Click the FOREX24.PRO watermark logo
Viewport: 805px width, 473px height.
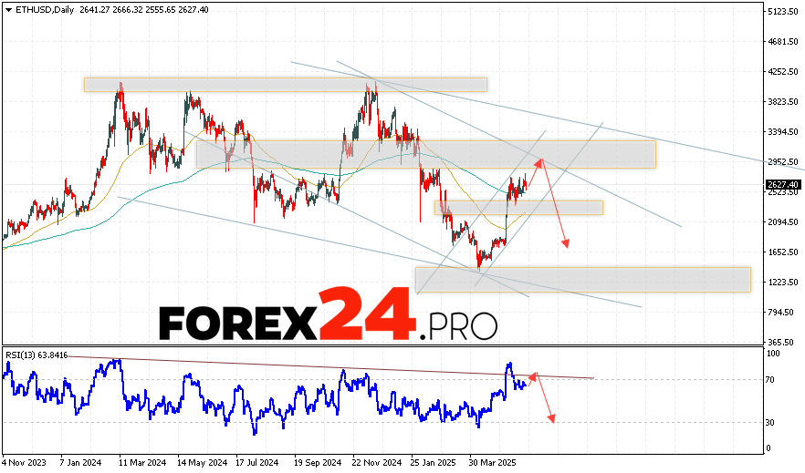coord(329,316)
